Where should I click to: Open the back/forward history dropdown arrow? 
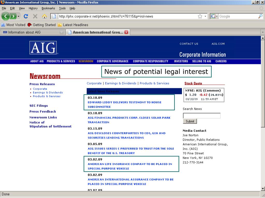point(18,16)
